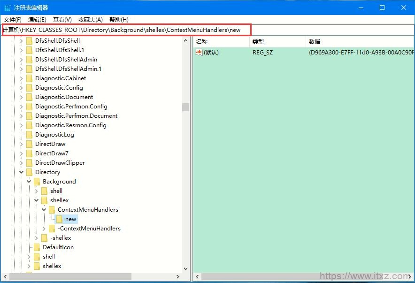Click the DirectDrawClipper folder icon
Screen dimensions: 415x283
pyautogui.click(x=30, y=163)
